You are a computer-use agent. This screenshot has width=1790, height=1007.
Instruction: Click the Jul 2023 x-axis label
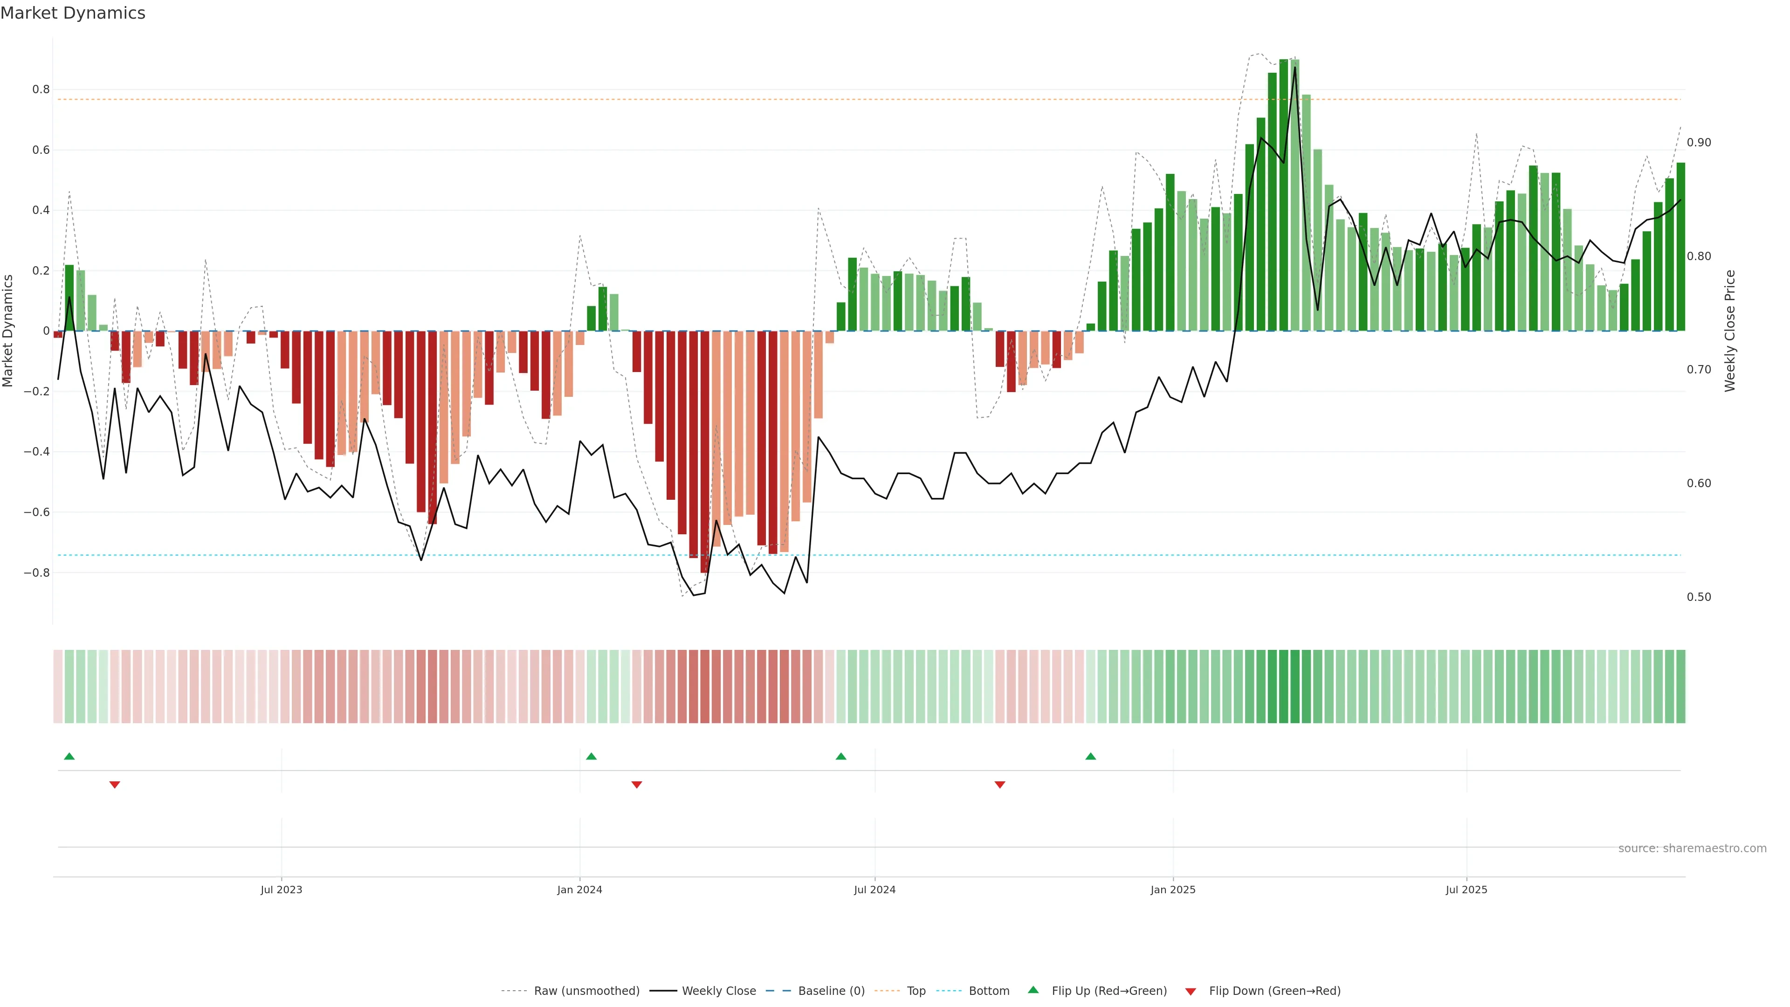coord(282,890)
